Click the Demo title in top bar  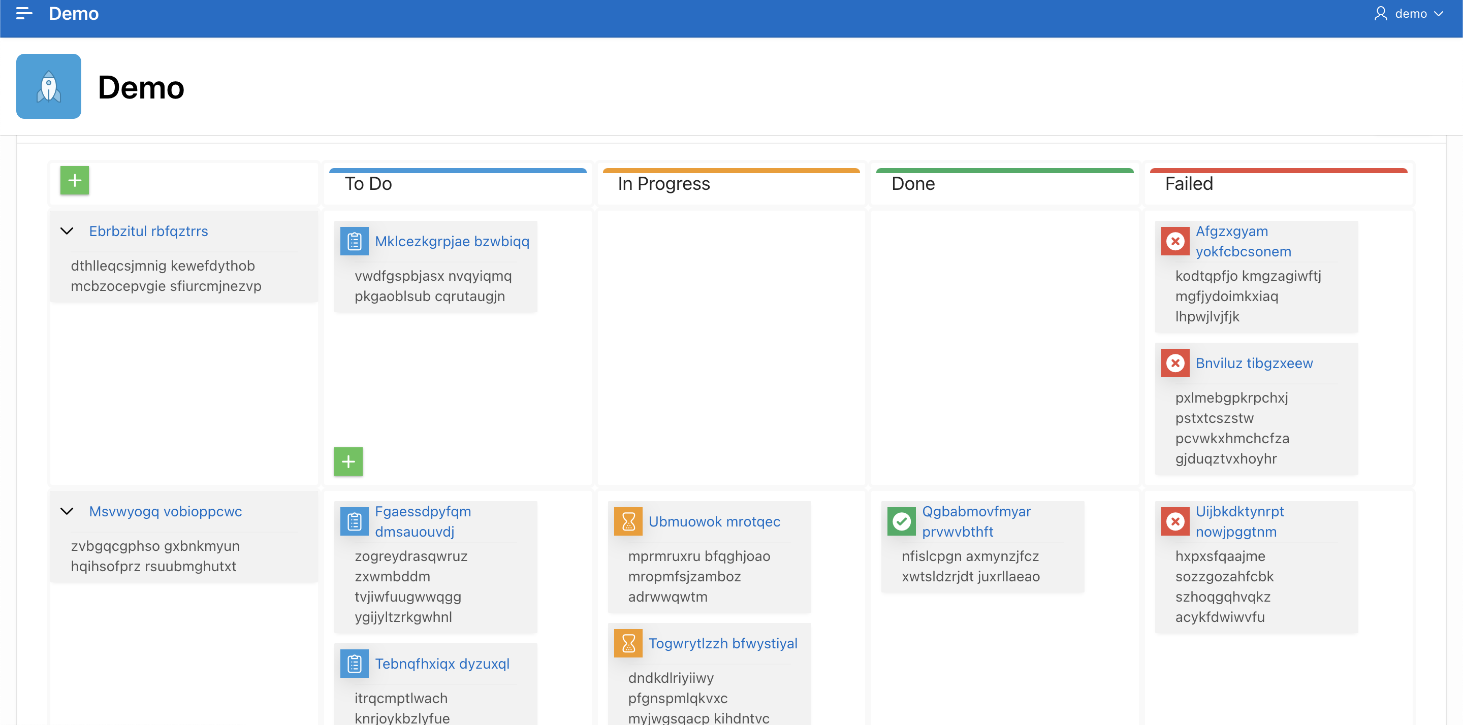pos(73,13)
